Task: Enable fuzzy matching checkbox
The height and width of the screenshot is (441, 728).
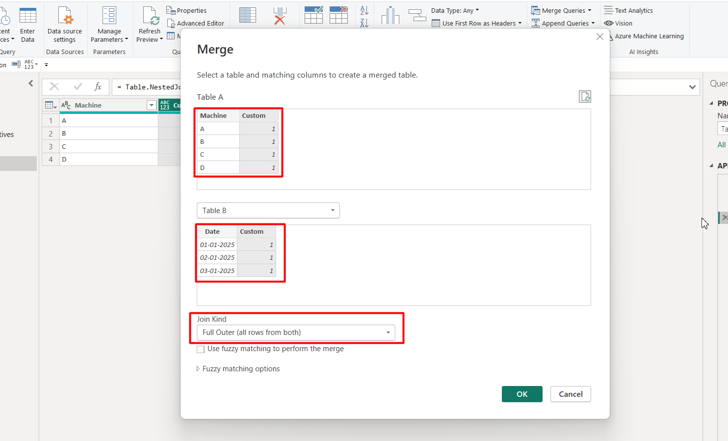Action: click(201, 349)
